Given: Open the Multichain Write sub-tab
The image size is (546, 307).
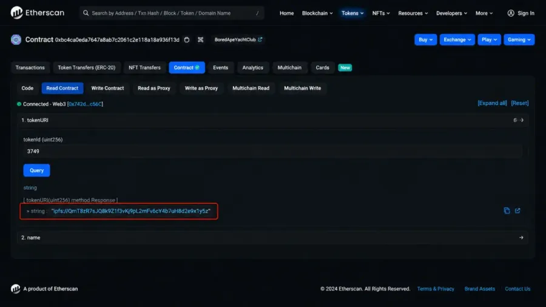Looking at the screenshot, I should coord(302,88).
